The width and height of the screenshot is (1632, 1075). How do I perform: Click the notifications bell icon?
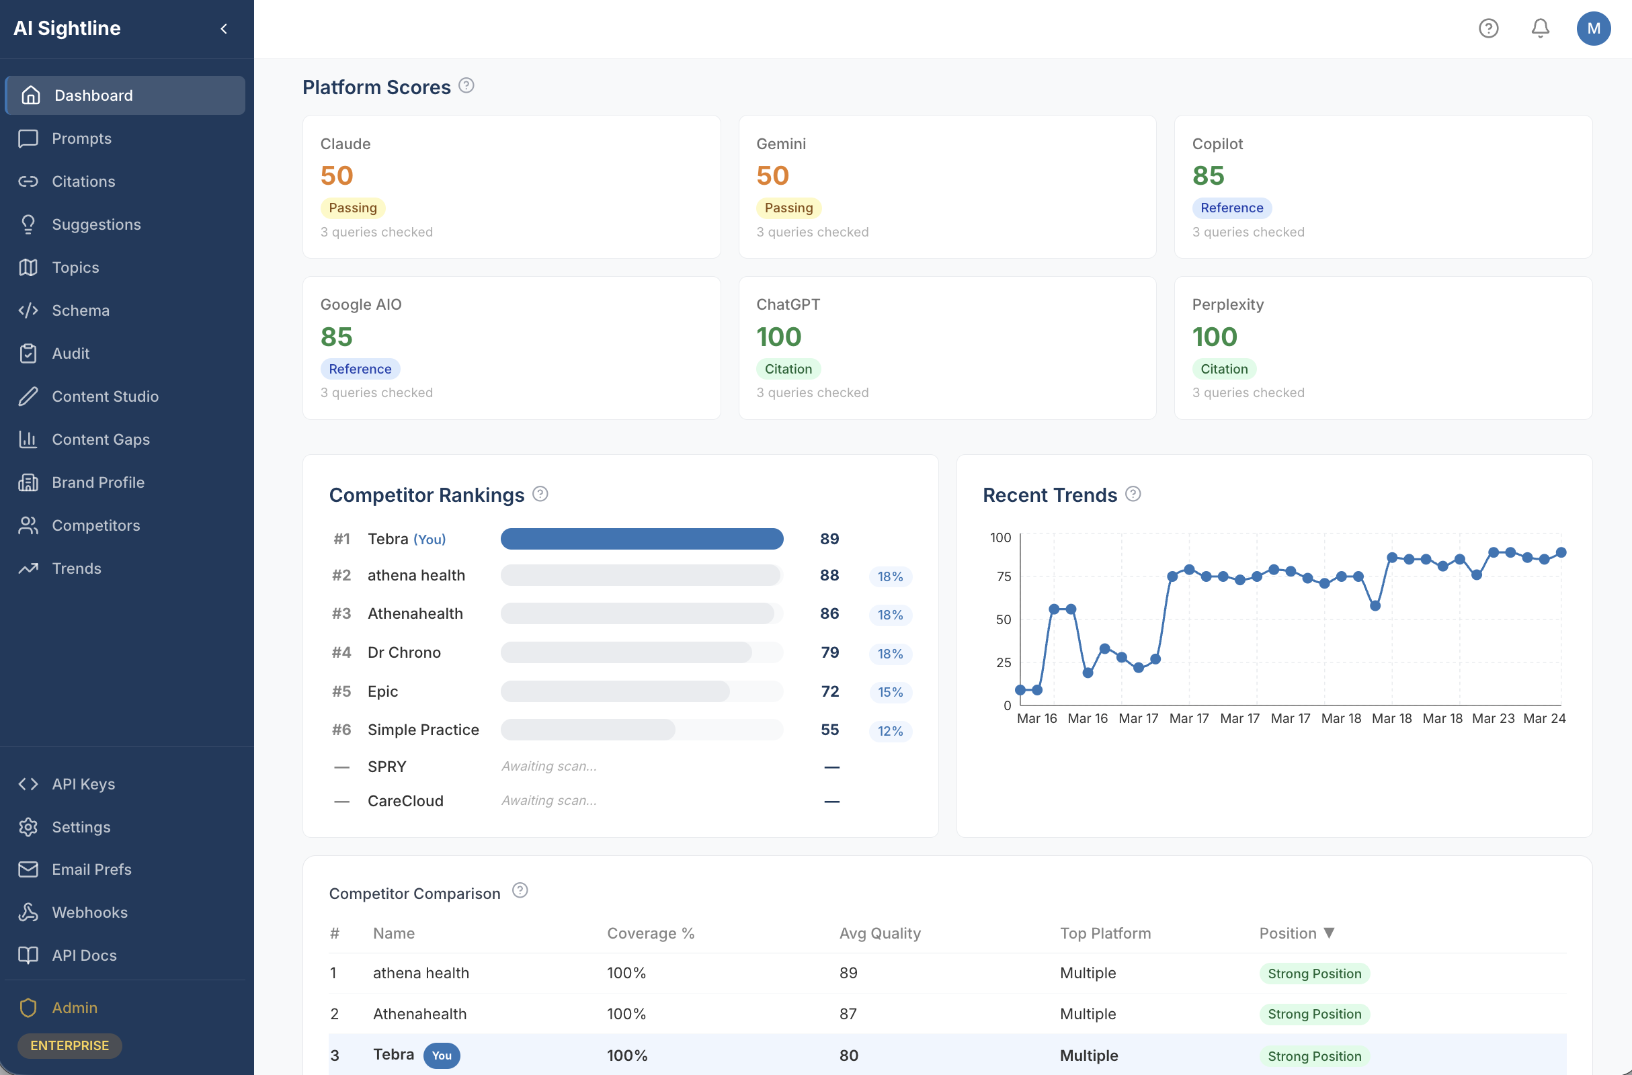1540,28
